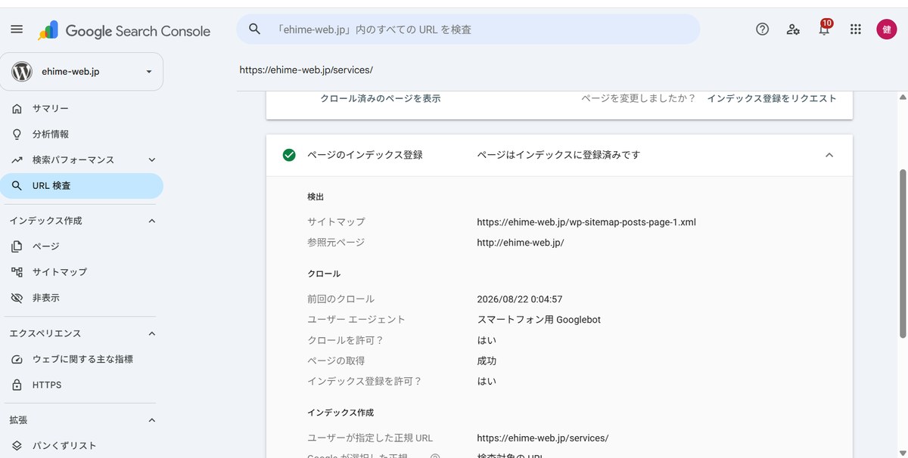The width and height of the screenshot is (908, 458).
Task: Click the inspected URL heading at top
Action: point(306,70)
